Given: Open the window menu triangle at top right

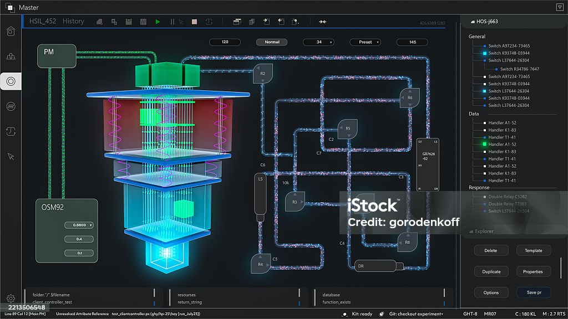Looking at the screenshot, I should coord(560,7).
